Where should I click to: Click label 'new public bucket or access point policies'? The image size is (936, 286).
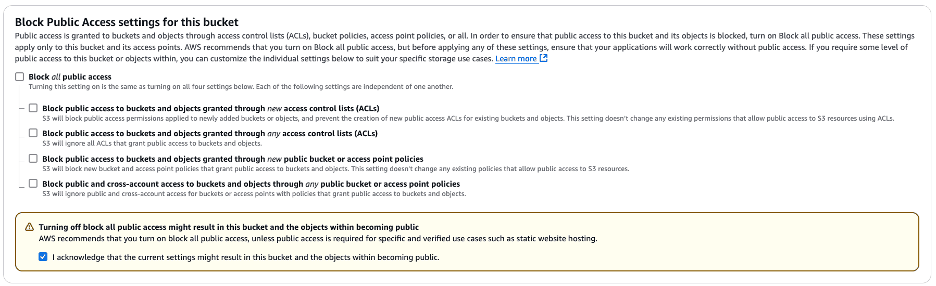pyautogui.click(x=232, y=159)
